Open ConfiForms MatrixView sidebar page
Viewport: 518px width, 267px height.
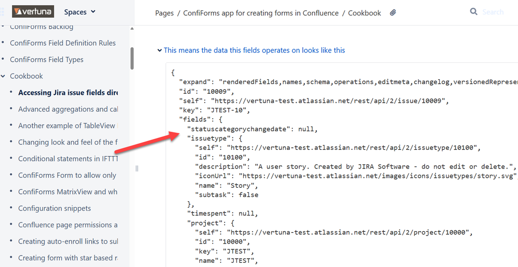tap(68, 192)
